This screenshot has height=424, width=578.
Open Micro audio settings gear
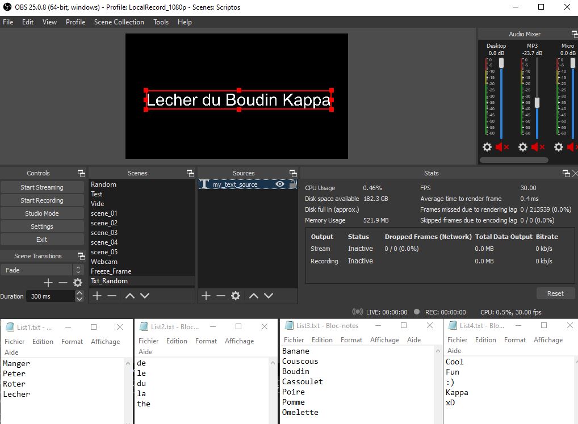[x=559, y=147]
